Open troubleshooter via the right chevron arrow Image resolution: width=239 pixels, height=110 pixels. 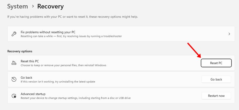pyautogui.click(x=229, y=34)
